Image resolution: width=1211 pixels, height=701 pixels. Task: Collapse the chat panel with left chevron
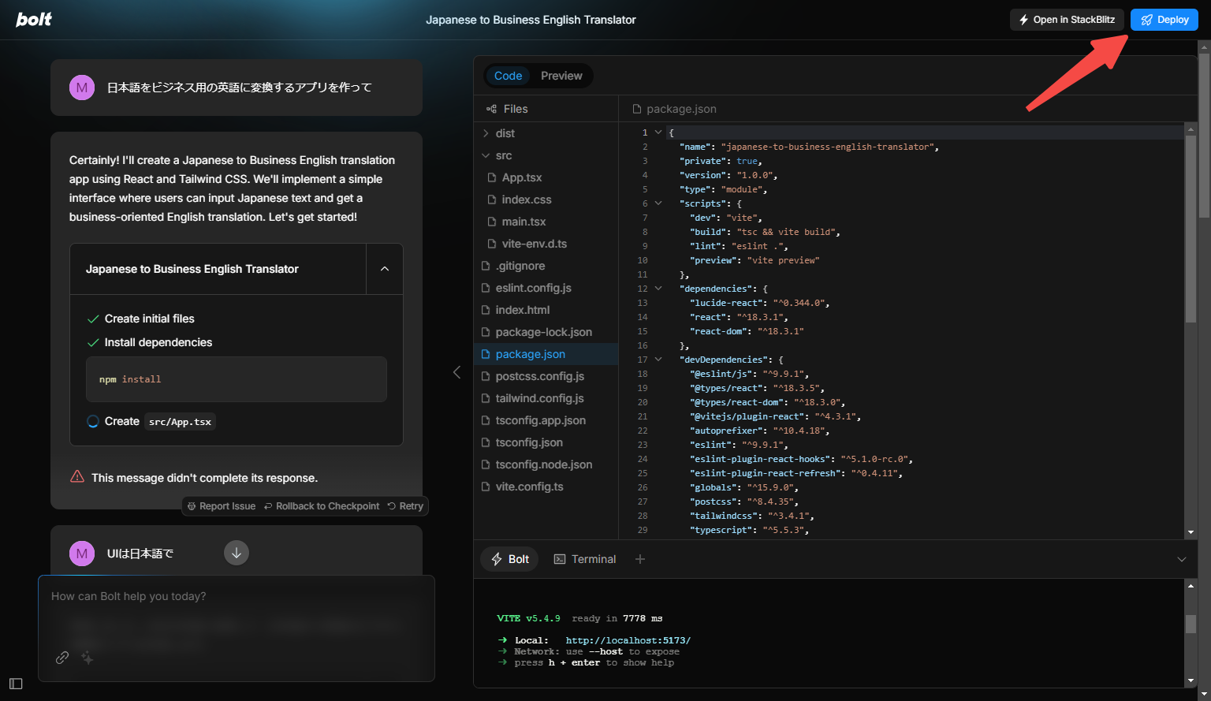coord(456,372)
